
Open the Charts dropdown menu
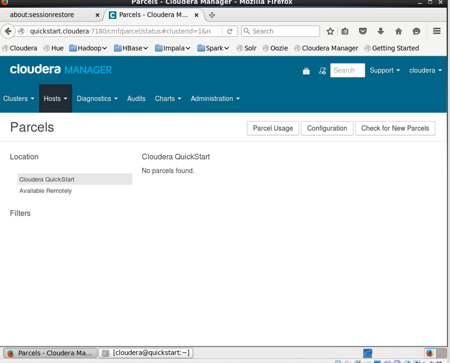click(x=168, y=99)
